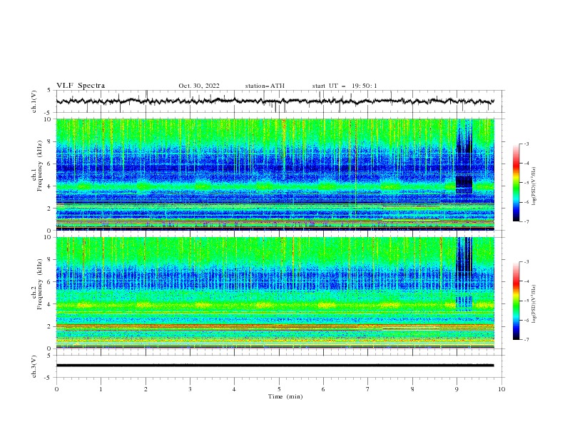Click the "Time (min)" x-axis label
The width and height of the screenshot is (565, 437).
pyautogui.click(x=285, y=396)
